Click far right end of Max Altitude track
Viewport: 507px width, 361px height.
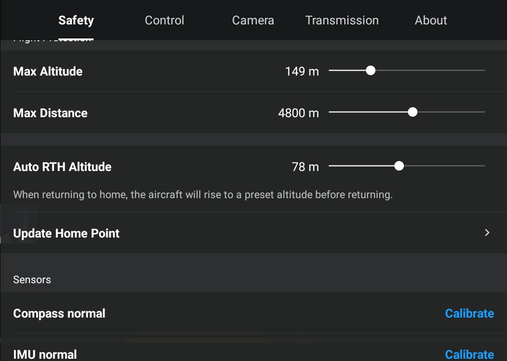(483, 71)
